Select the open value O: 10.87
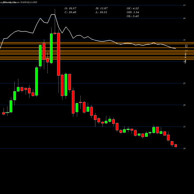 [71, 9]
